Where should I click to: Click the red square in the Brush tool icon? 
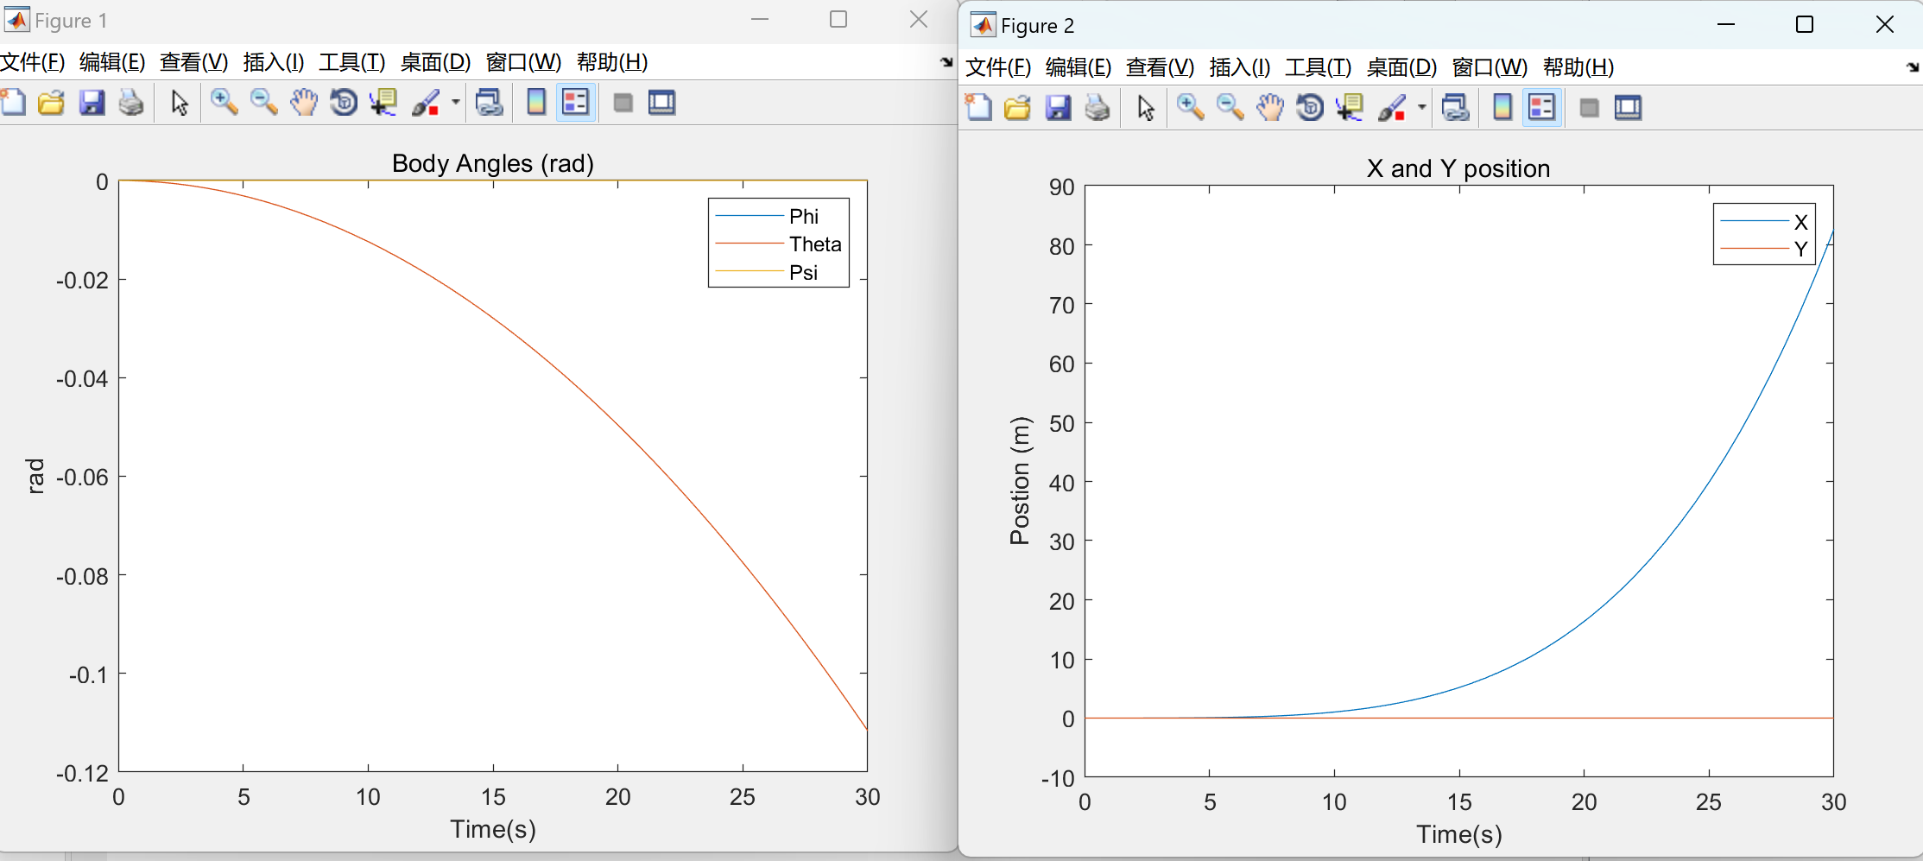[432, 109]
